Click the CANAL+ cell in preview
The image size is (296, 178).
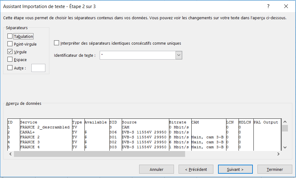[27, 132]
